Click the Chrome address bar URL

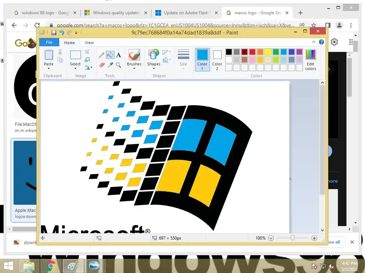click(176, 25)
